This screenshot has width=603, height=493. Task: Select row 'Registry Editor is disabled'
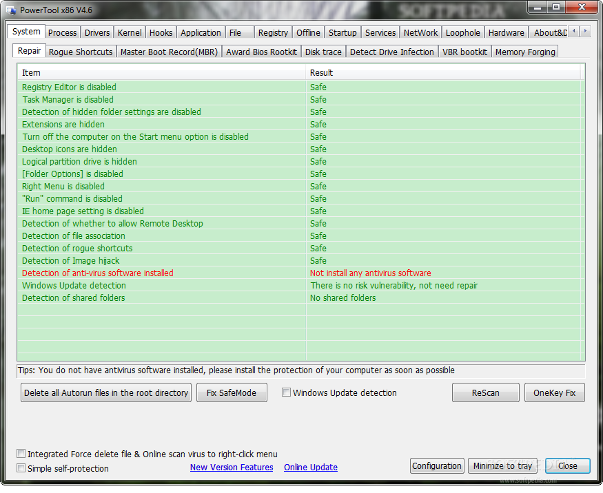[299, 87]
